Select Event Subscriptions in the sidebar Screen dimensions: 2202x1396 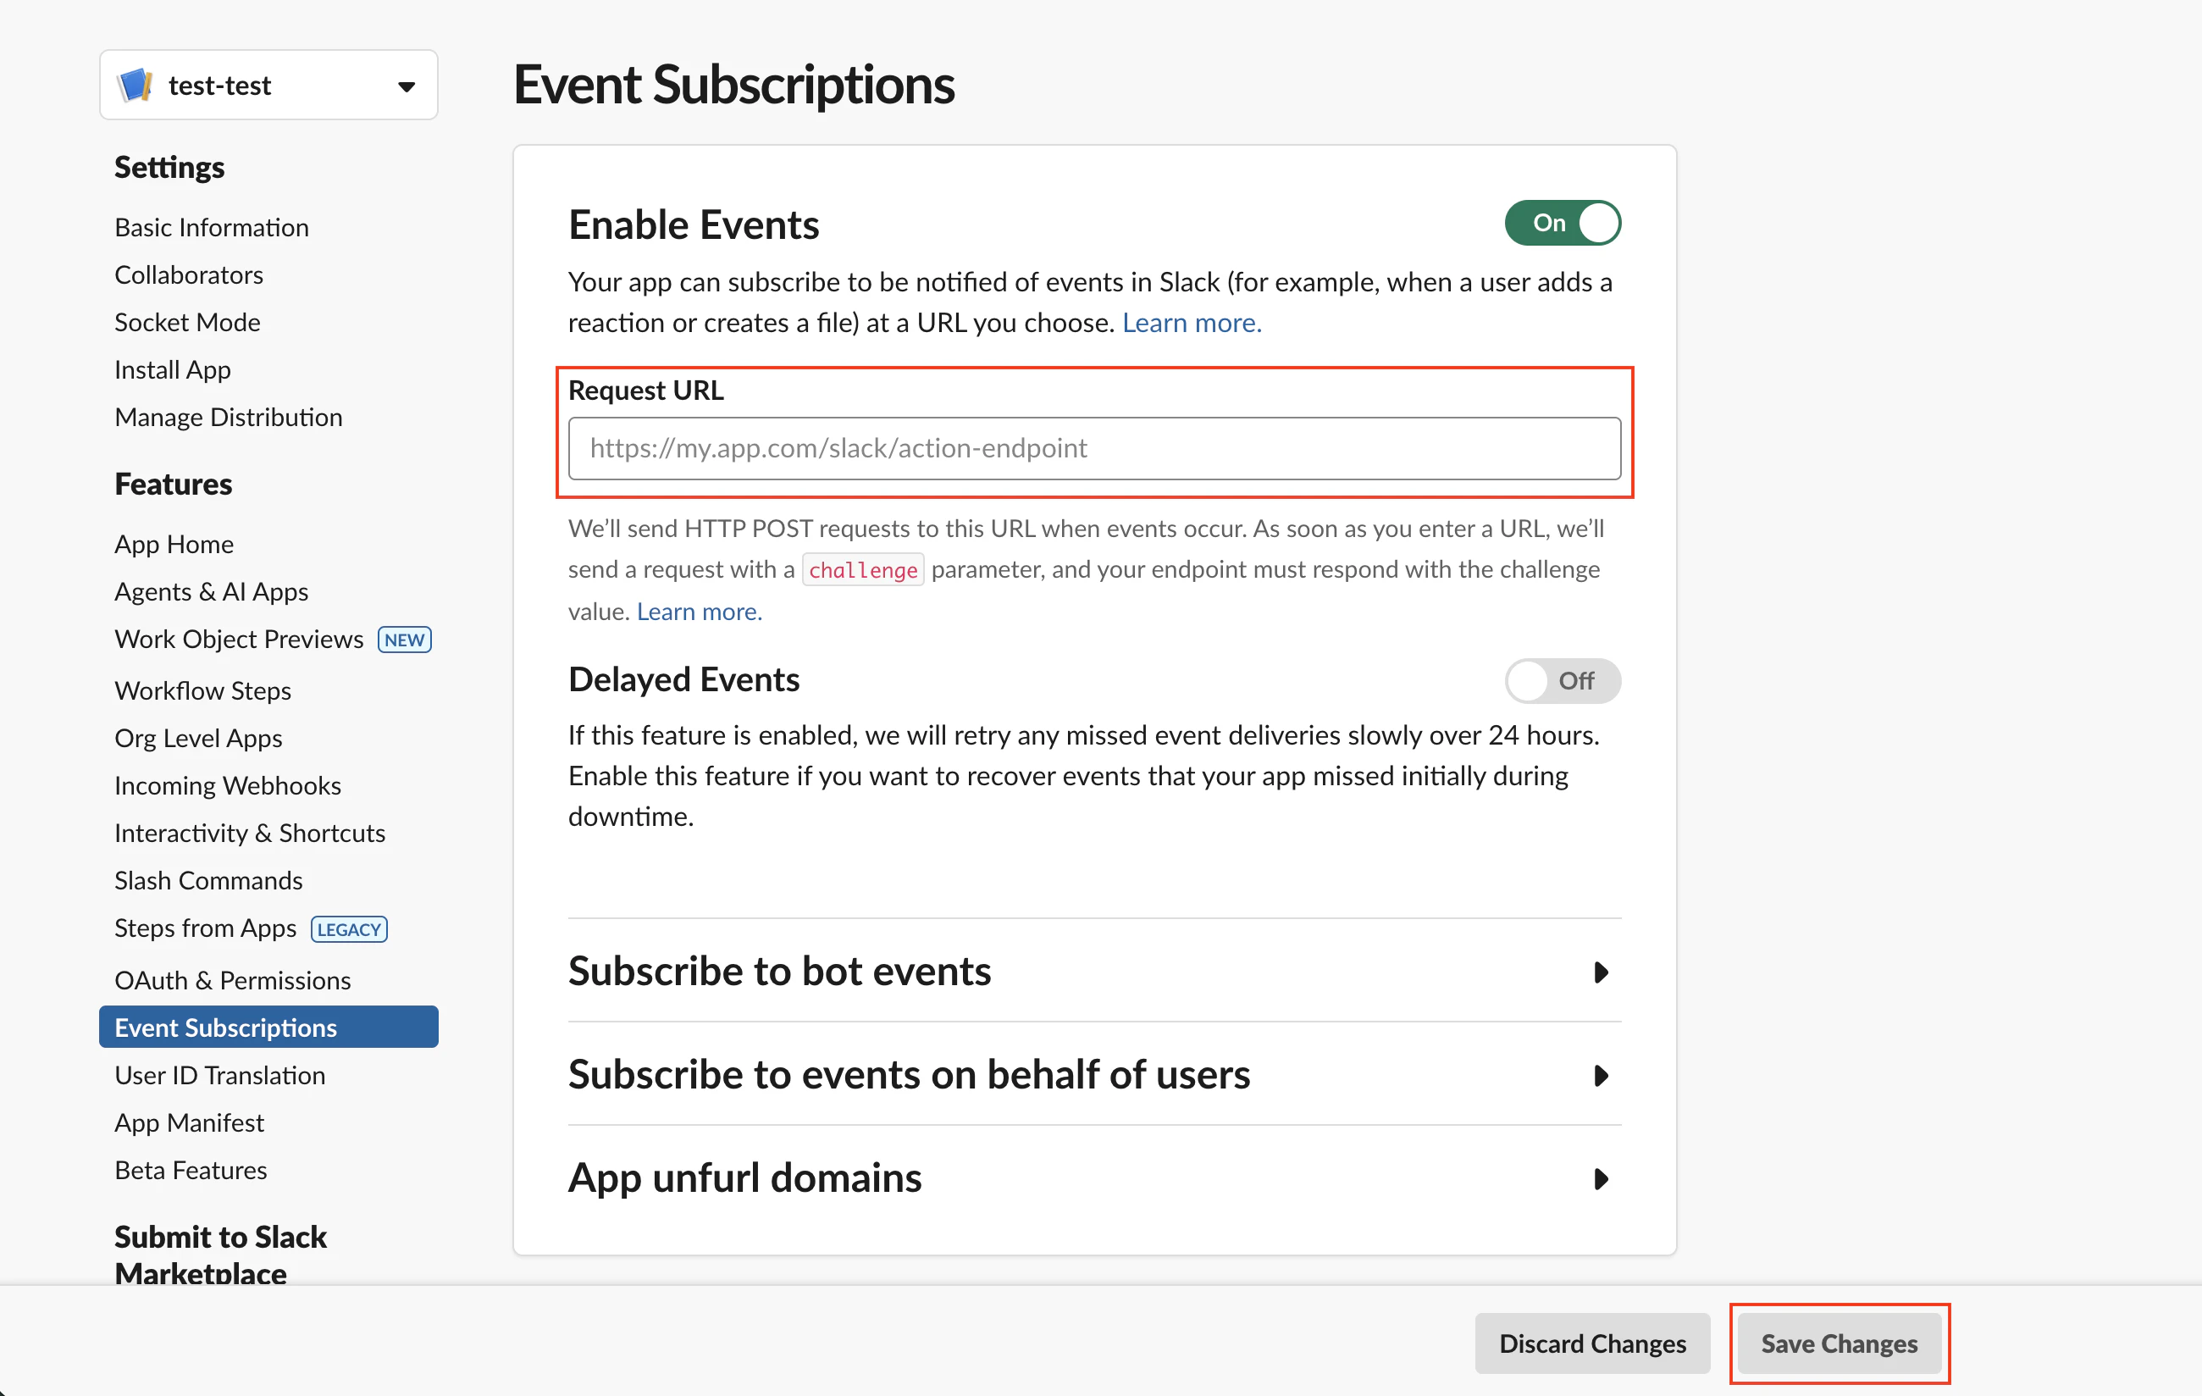[x=268, y=1028]
